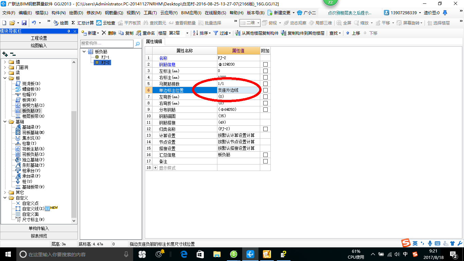Toggle 附加 checkbox for 归类名称
Image resolution: width=464 pixels, height=261 pixels.
click(265, 129)
